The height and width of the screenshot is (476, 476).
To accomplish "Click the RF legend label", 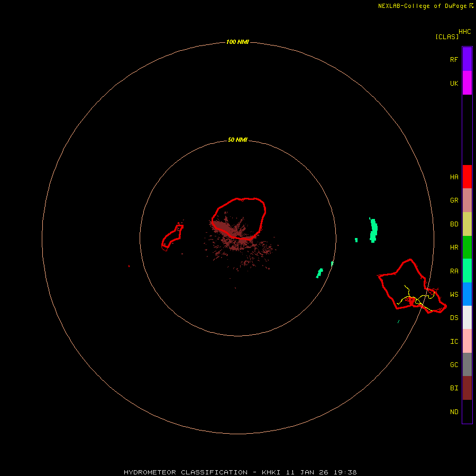I will tap(454, 59).
